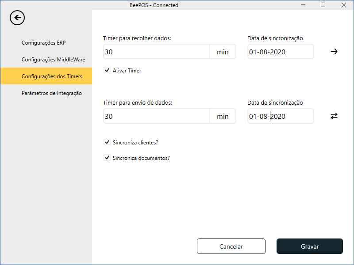Save settings with Gravar button

point(309,246)
